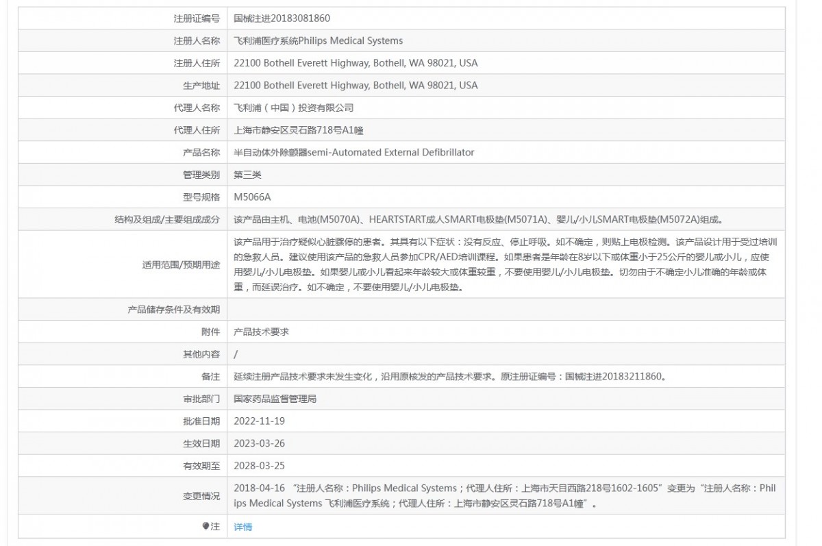Click registrant name Philips Medical Systems value
Image resolution: width=822 pixels, height=546 pixels.
[x=318, y=41]
